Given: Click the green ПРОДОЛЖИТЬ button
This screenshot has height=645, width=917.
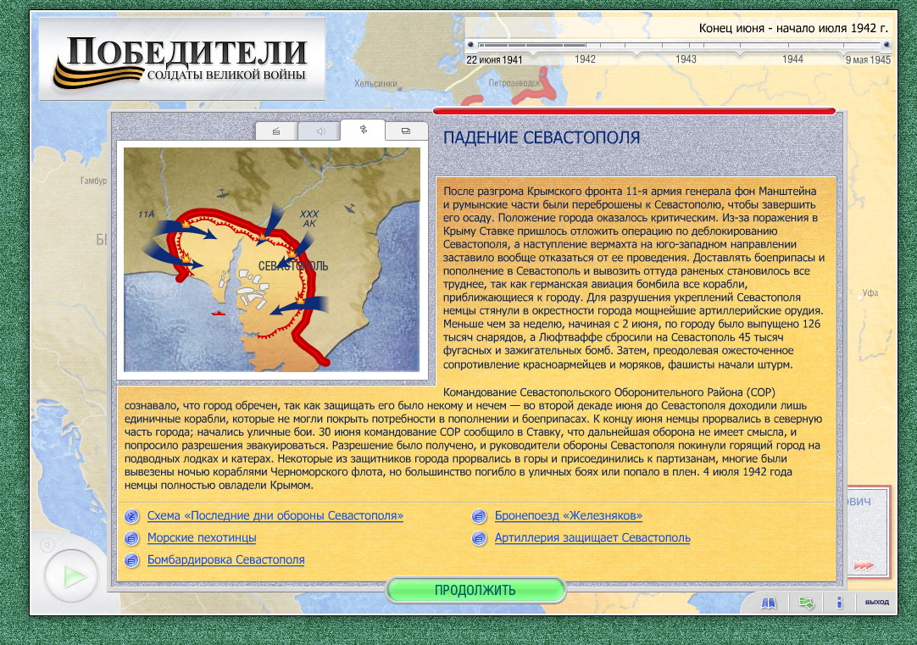Looking at the screenshot, I should (x=475, y=590).
